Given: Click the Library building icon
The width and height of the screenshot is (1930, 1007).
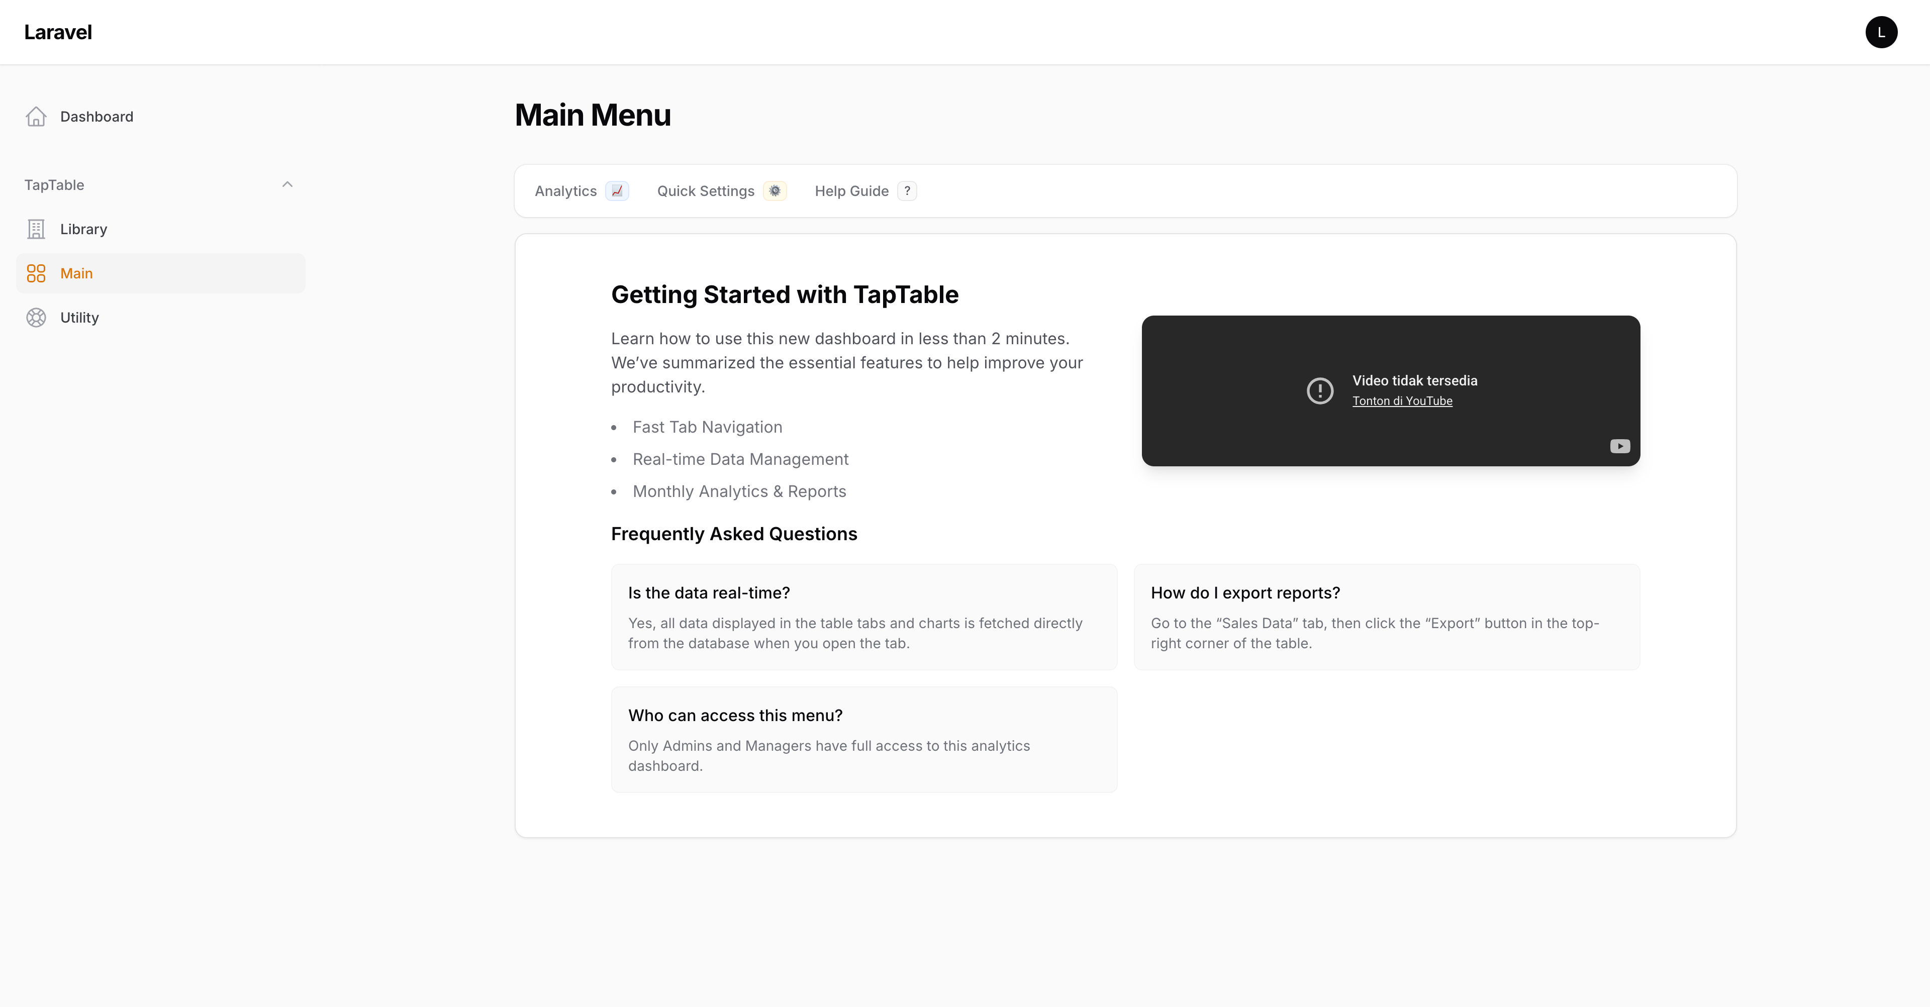Looking at the screenshot, I should tap(36, 229).
